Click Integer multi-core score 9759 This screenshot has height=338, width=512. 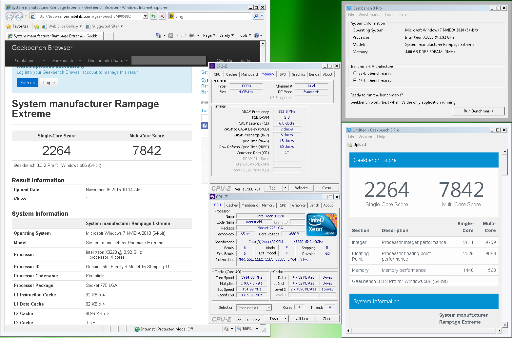point(490,242)
